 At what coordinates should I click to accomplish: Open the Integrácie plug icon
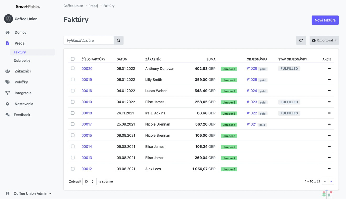coord(7,93)
